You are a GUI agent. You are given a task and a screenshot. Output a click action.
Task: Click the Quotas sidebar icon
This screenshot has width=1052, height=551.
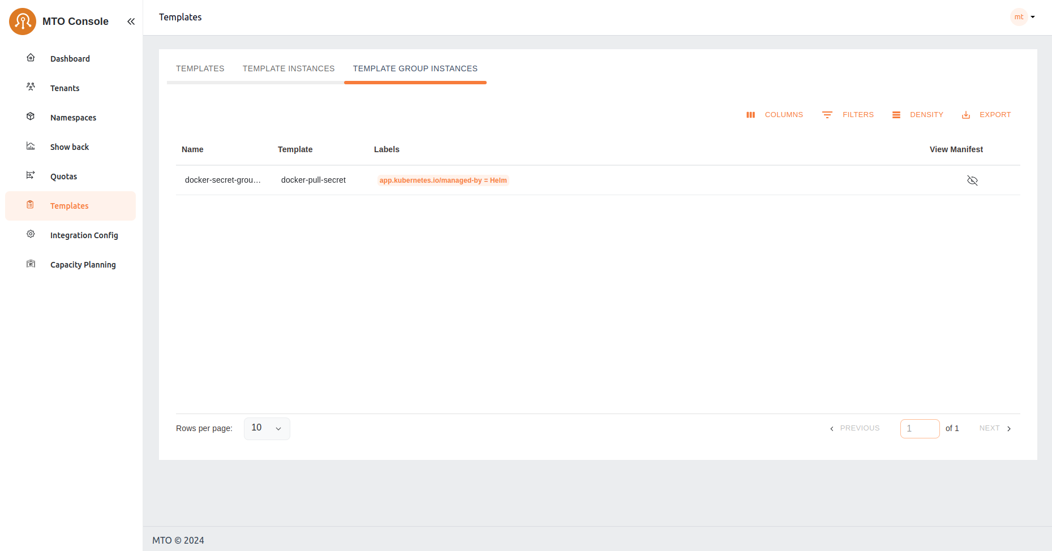point(31,175)
